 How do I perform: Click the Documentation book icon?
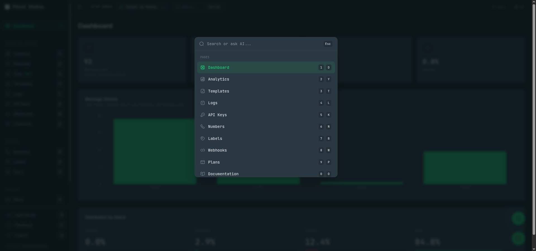[203, 174]
